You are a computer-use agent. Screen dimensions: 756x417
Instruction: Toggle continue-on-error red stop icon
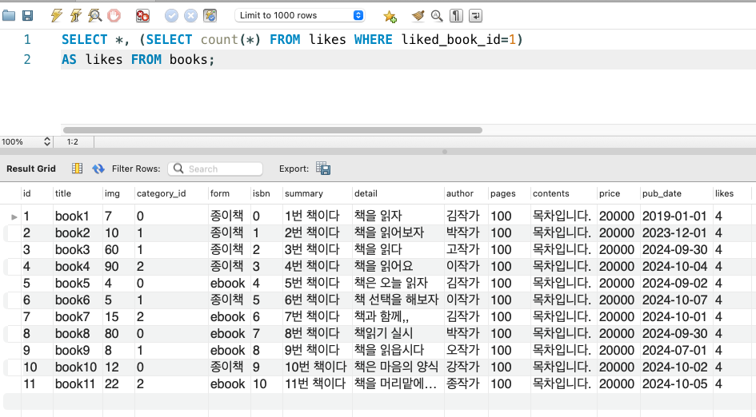142,15
